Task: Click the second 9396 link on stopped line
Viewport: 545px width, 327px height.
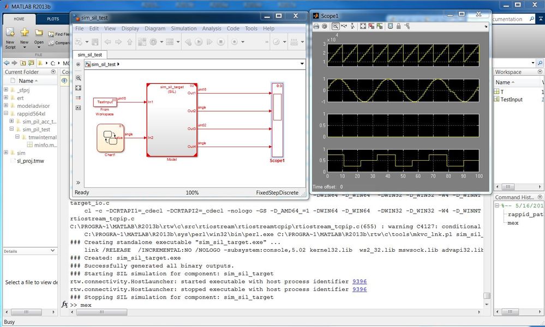Action: coord(360,289)
